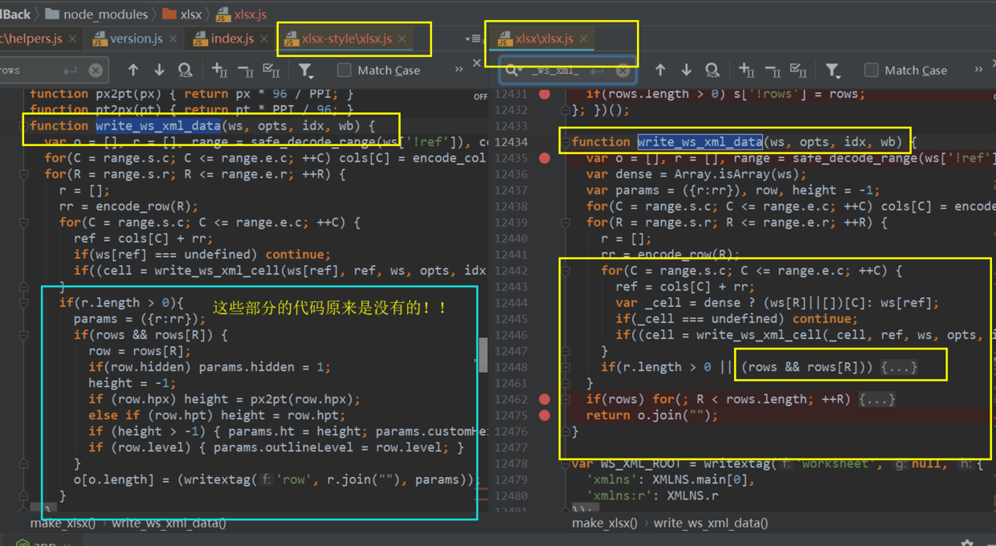Open xlsx folder in navigation bar
The image size is (996, 546).
(x=182, y=14)
